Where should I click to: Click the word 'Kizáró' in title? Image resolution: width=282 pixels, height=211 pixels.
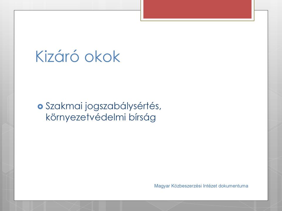(57, 56)
